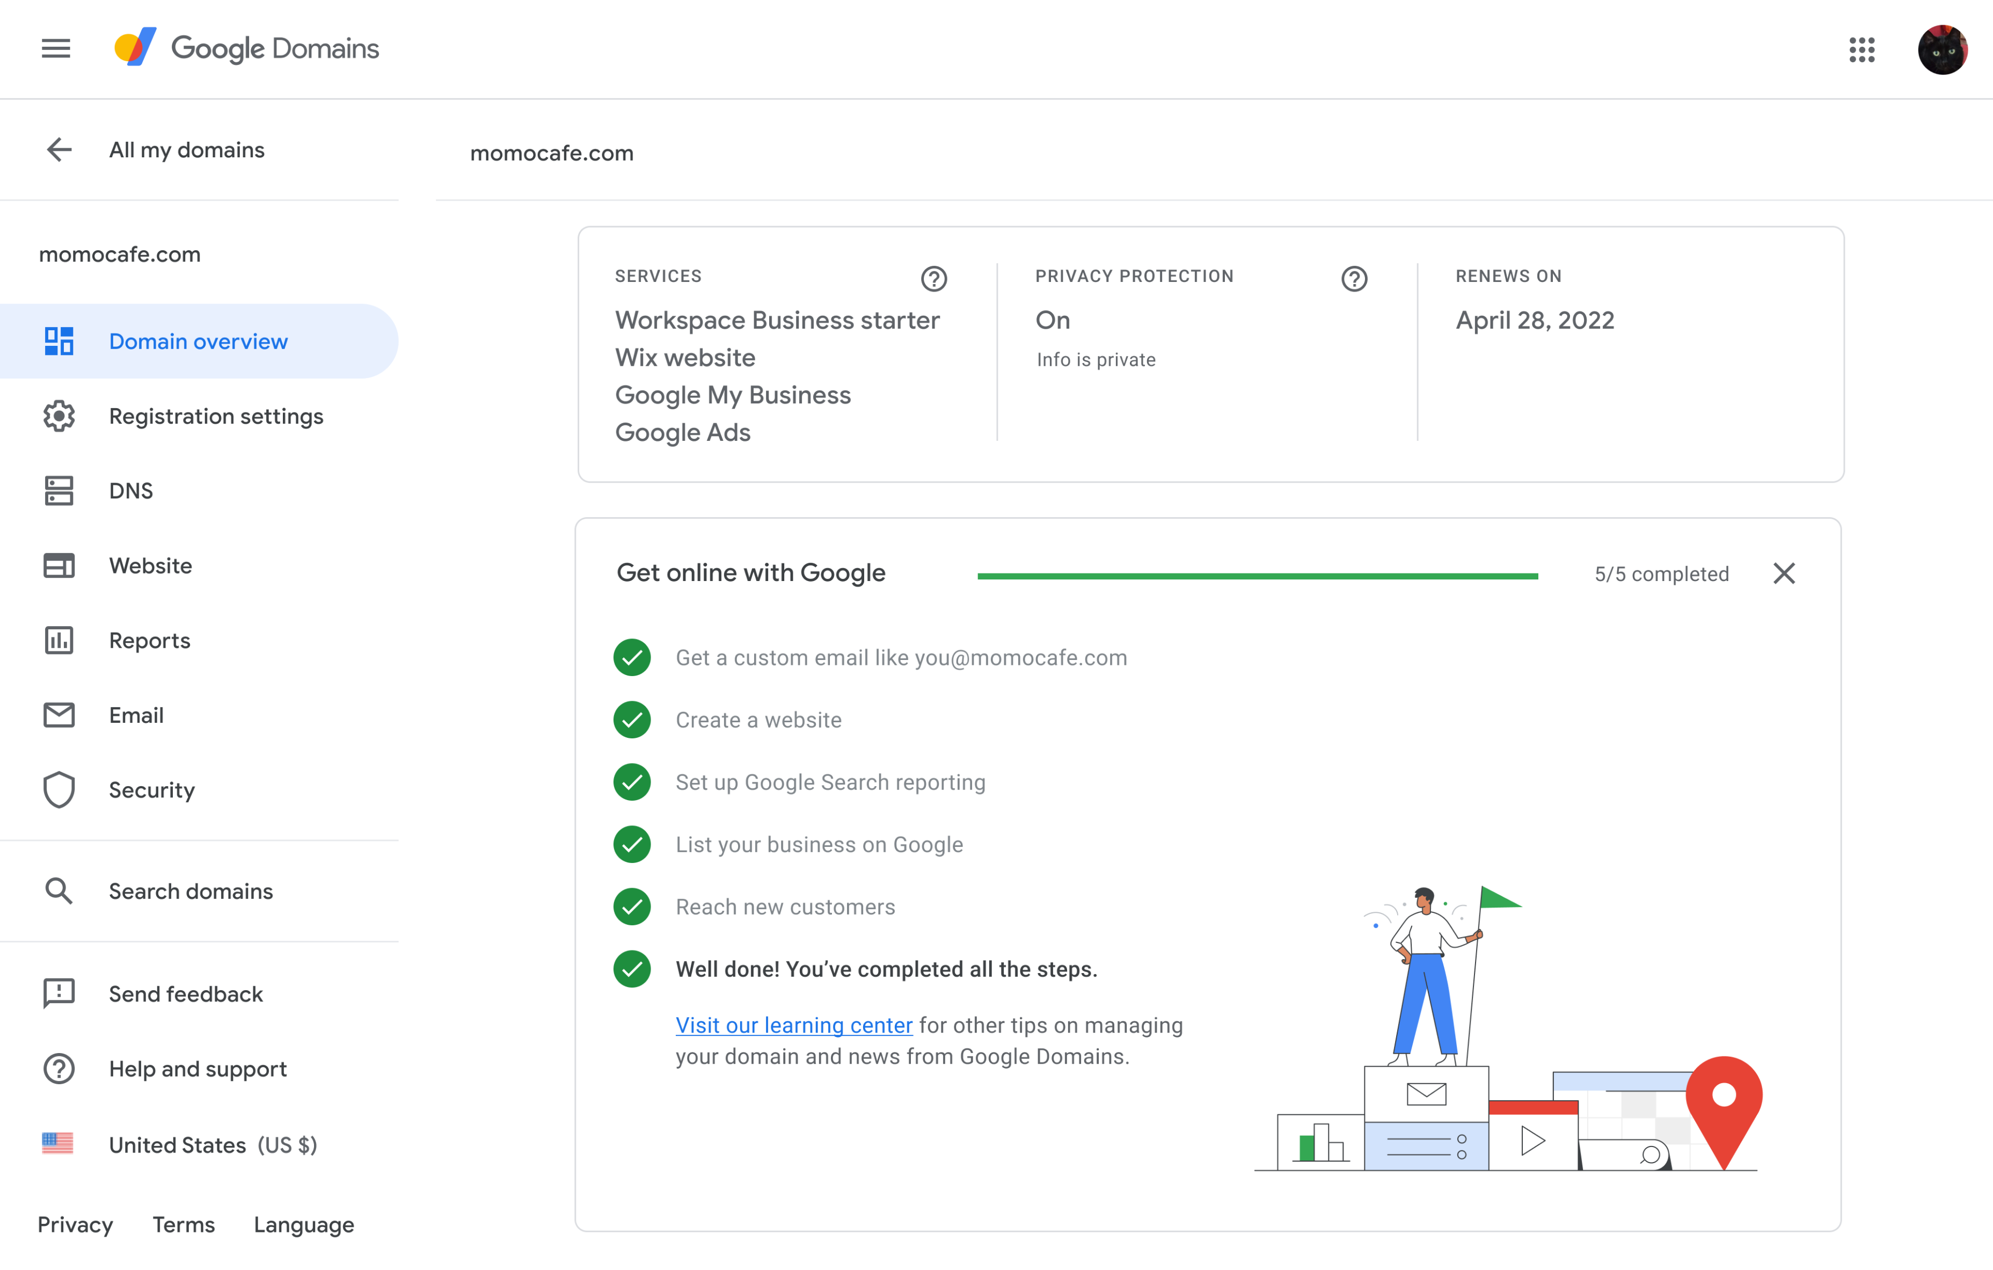Click Google My Business service

(x=733, y=395)
